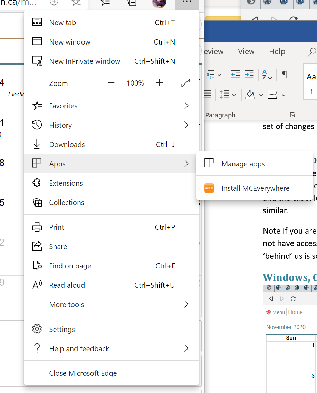Open a New tab from Edge menu

click(111, 22)
